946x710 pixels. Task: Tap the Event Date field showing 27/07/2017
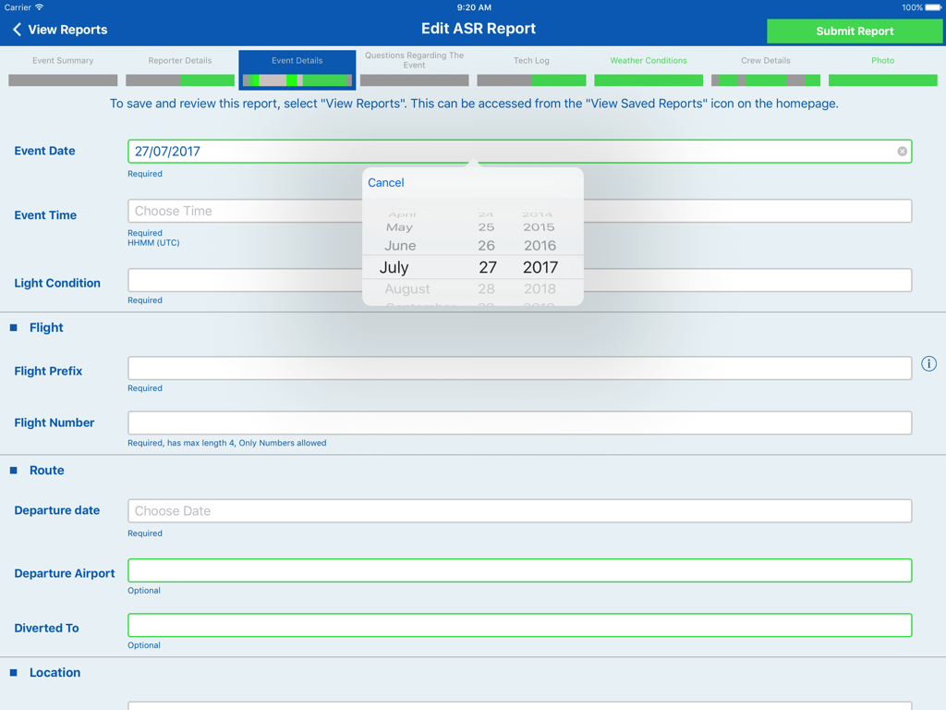pyautogui.click(x=519, y=152)
